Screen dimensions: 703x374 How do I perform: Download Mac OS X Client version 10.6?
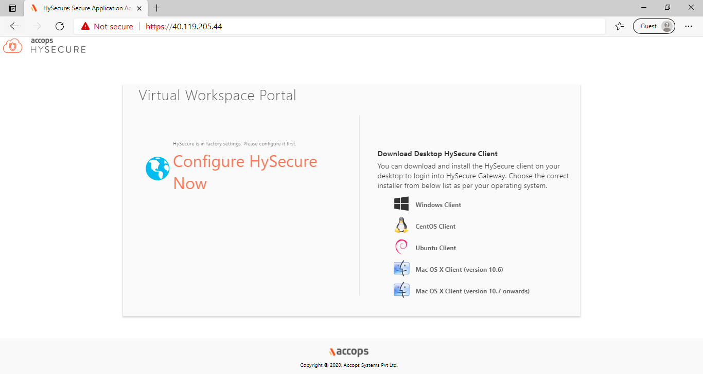click(459, 270)
